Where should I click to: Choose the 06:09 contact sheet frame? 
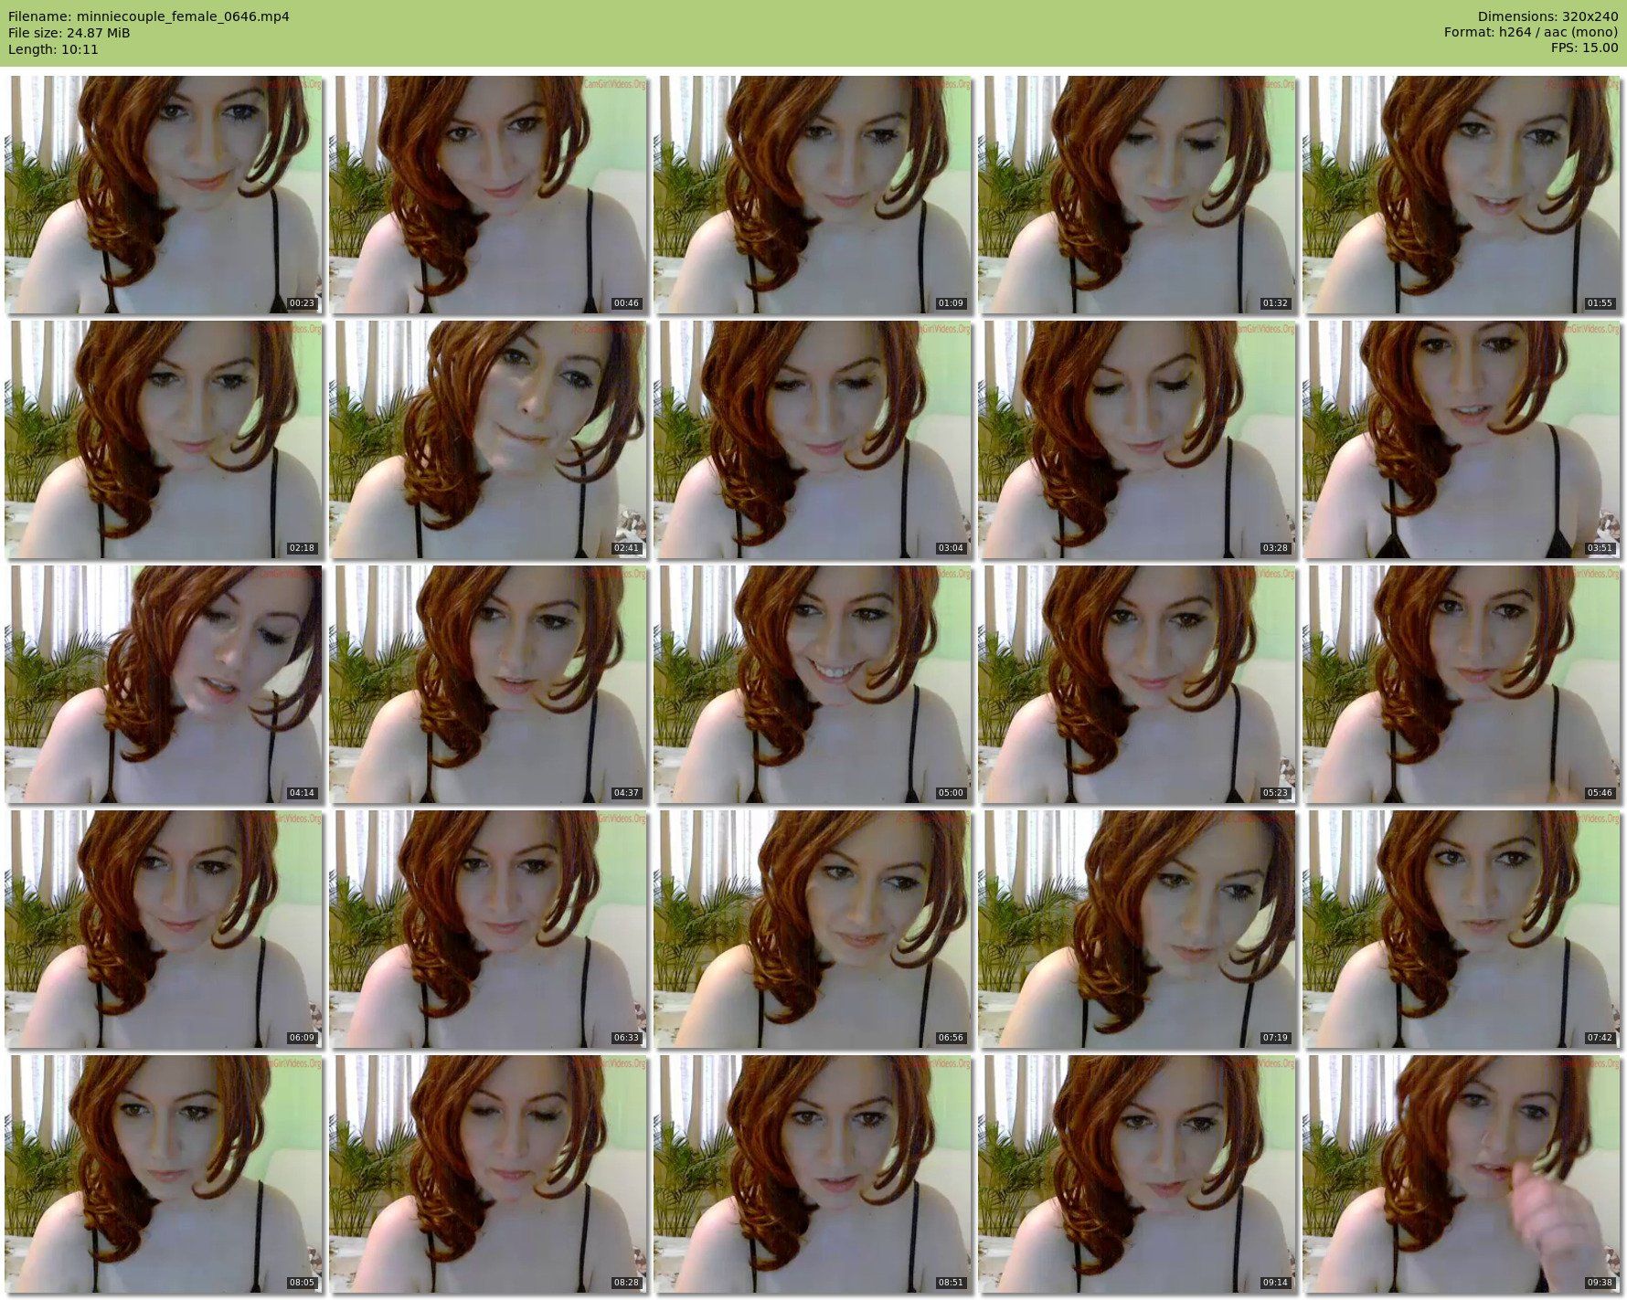pyautogui.click(x=164, y=929)
